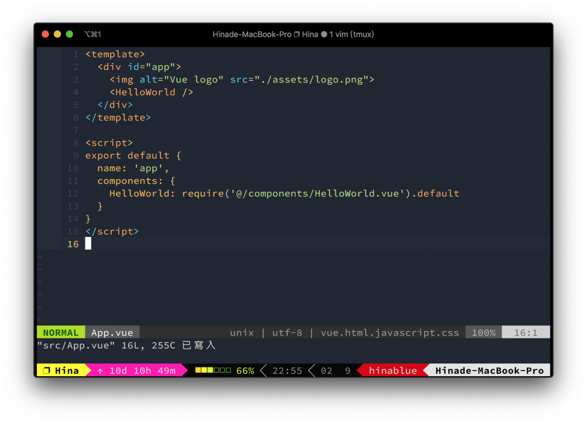The image size is (587, 422).
Task: Click the closing </div> tag
Action: point(115,105)
